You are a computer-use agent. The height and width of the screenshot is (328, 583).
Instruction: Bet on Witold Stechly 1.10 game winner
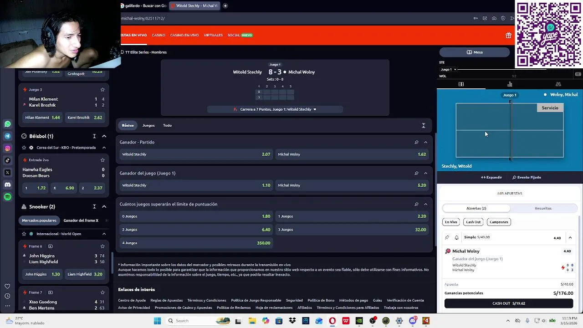pos(196,185)
